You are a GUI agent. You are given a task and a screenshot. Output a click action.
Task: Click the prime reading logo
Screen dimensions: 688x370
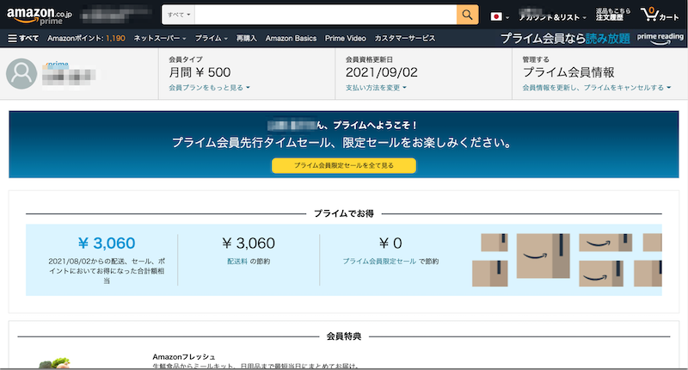tap(660, 38)
